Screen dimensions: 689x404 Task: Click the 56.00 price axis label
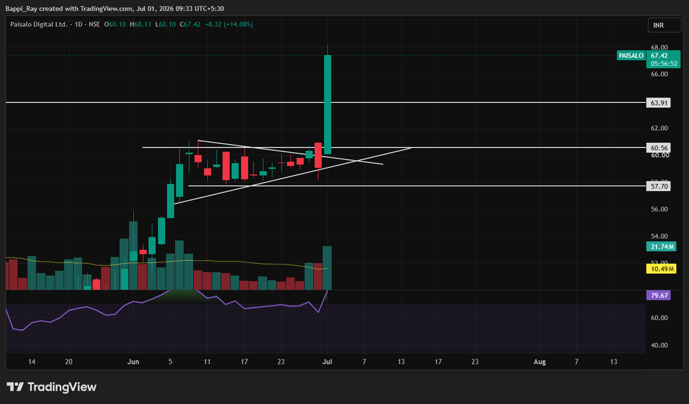659,209
